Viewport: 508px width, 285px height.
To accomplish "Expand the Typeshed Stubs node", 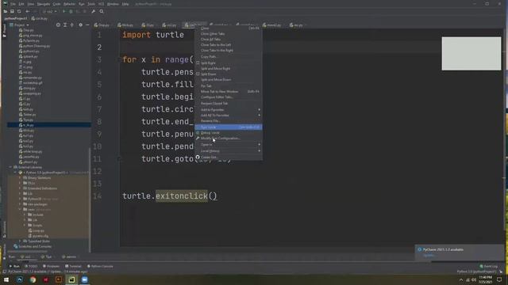I will click(20, 241).
